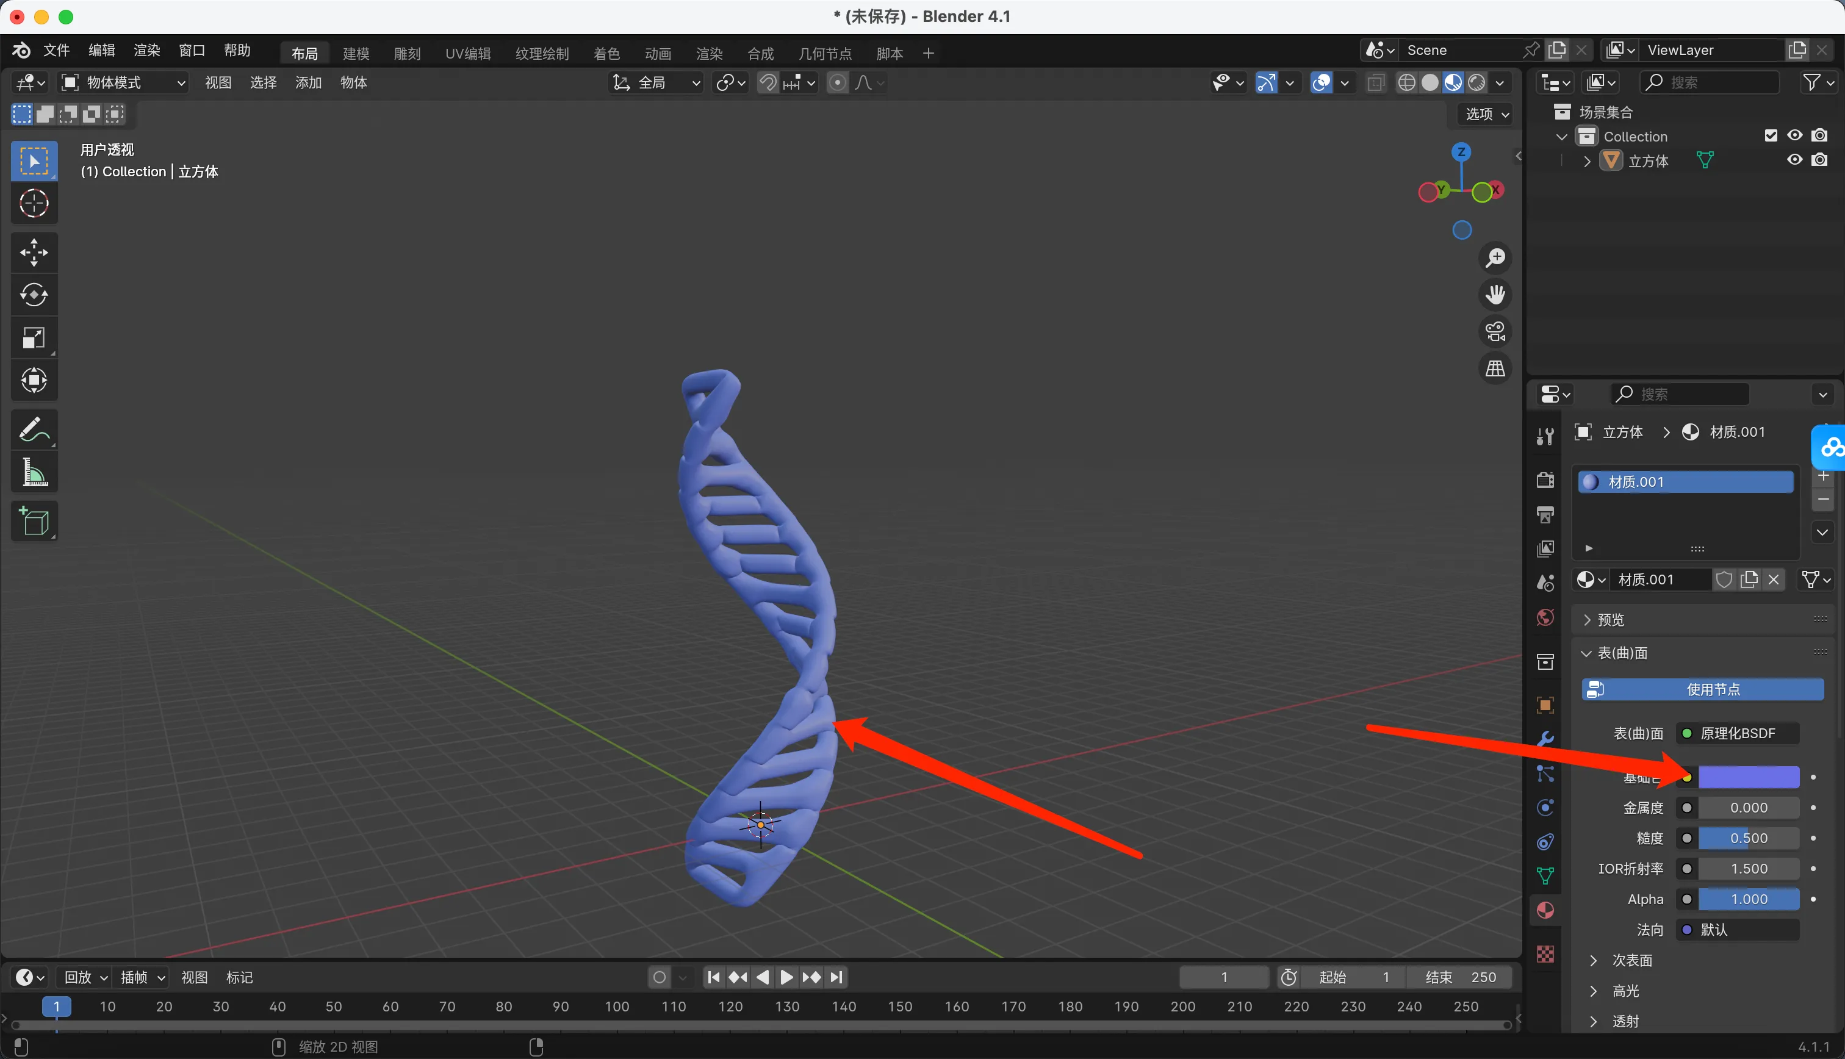The image size is (1845, 1059).
Task: Uncheck Collection exclude checkbox in outliner
Action: click(1771, 136)
